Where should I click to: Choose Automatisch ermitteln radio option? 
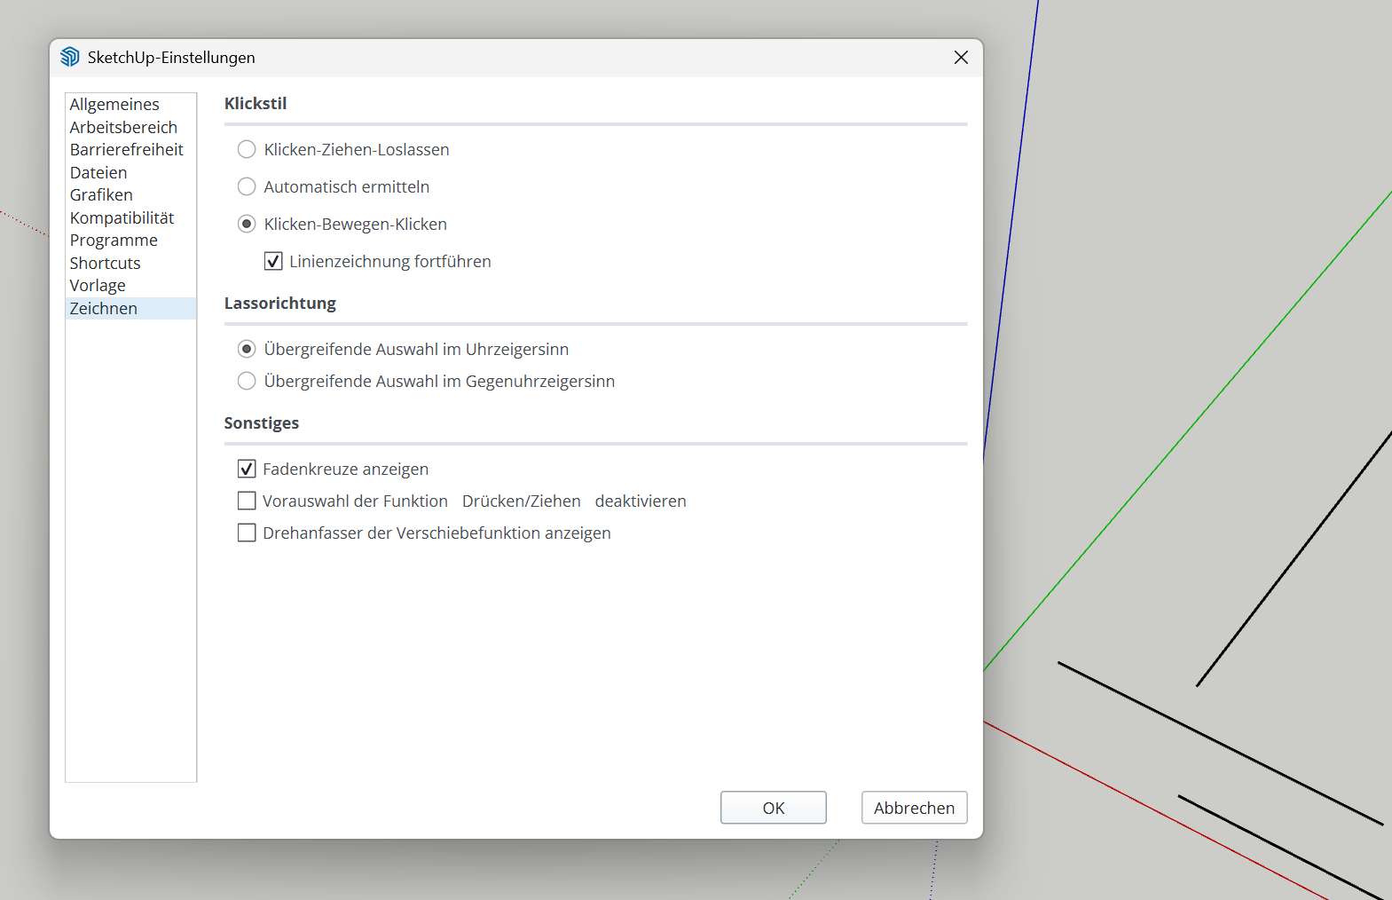(x=247, y=187)
